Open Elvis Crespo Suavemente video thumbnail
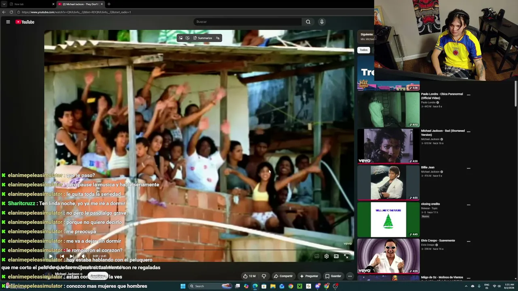Image resolution: width=518 pixels, height=291 pixels. point(388,256)
